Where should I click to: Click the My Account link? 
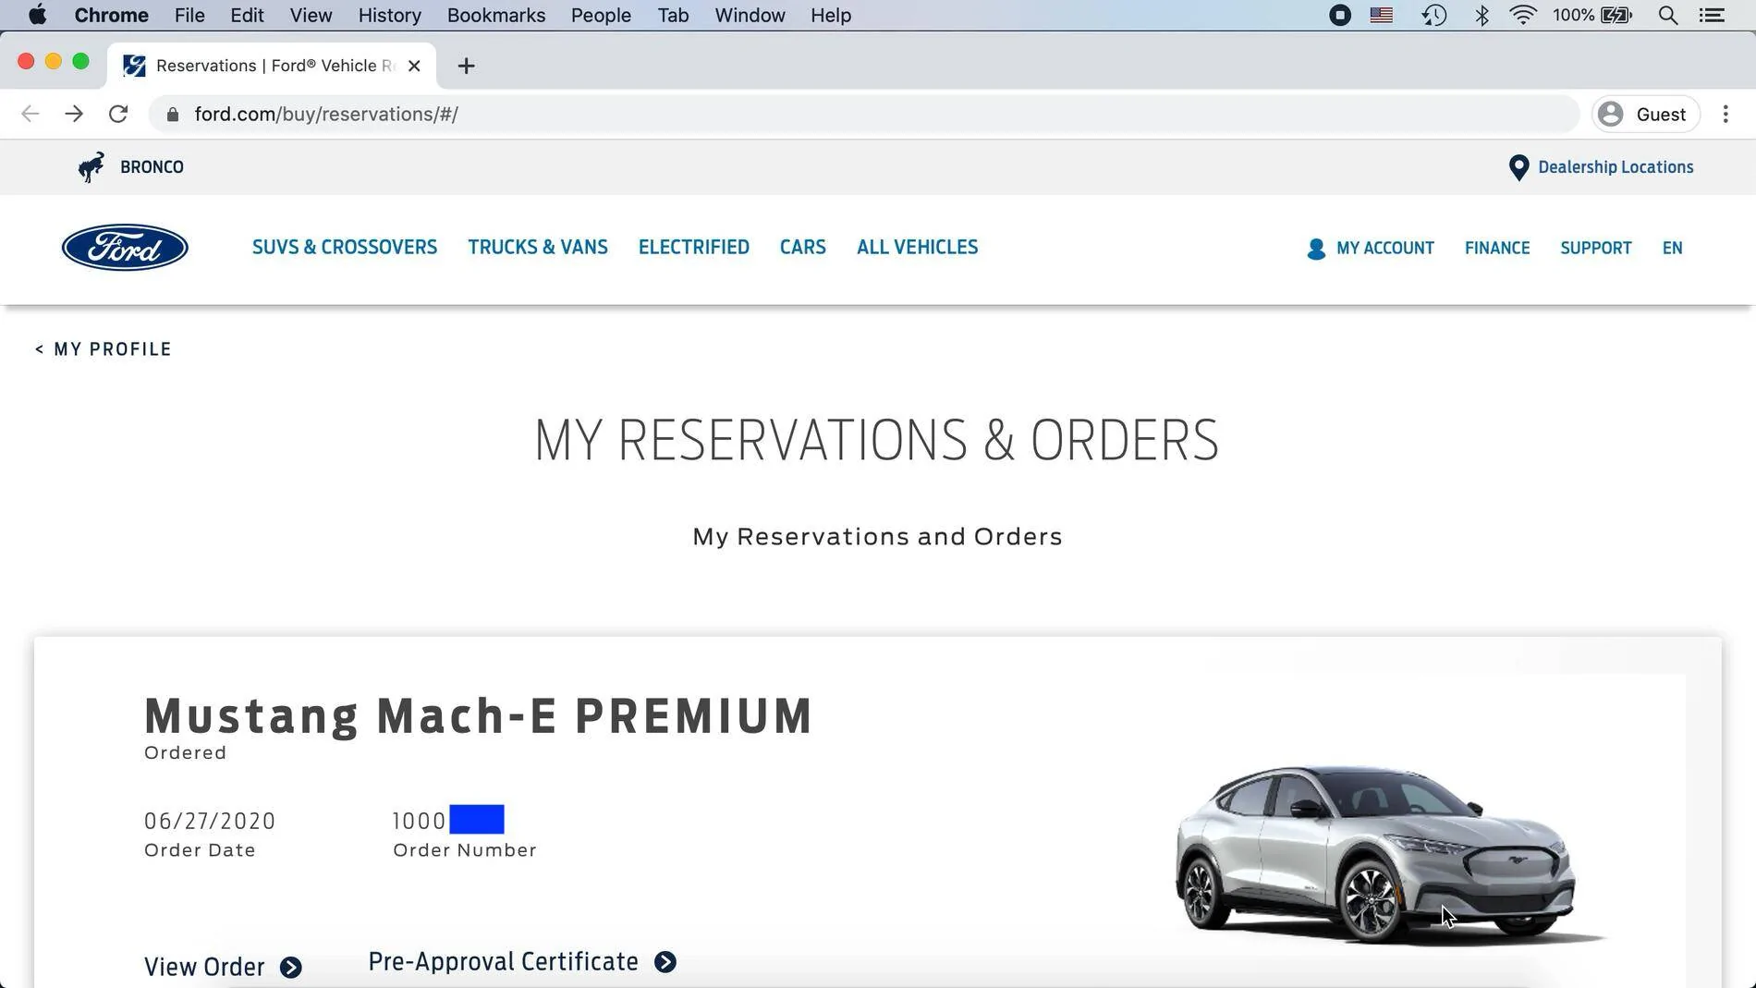point(1385,249)
